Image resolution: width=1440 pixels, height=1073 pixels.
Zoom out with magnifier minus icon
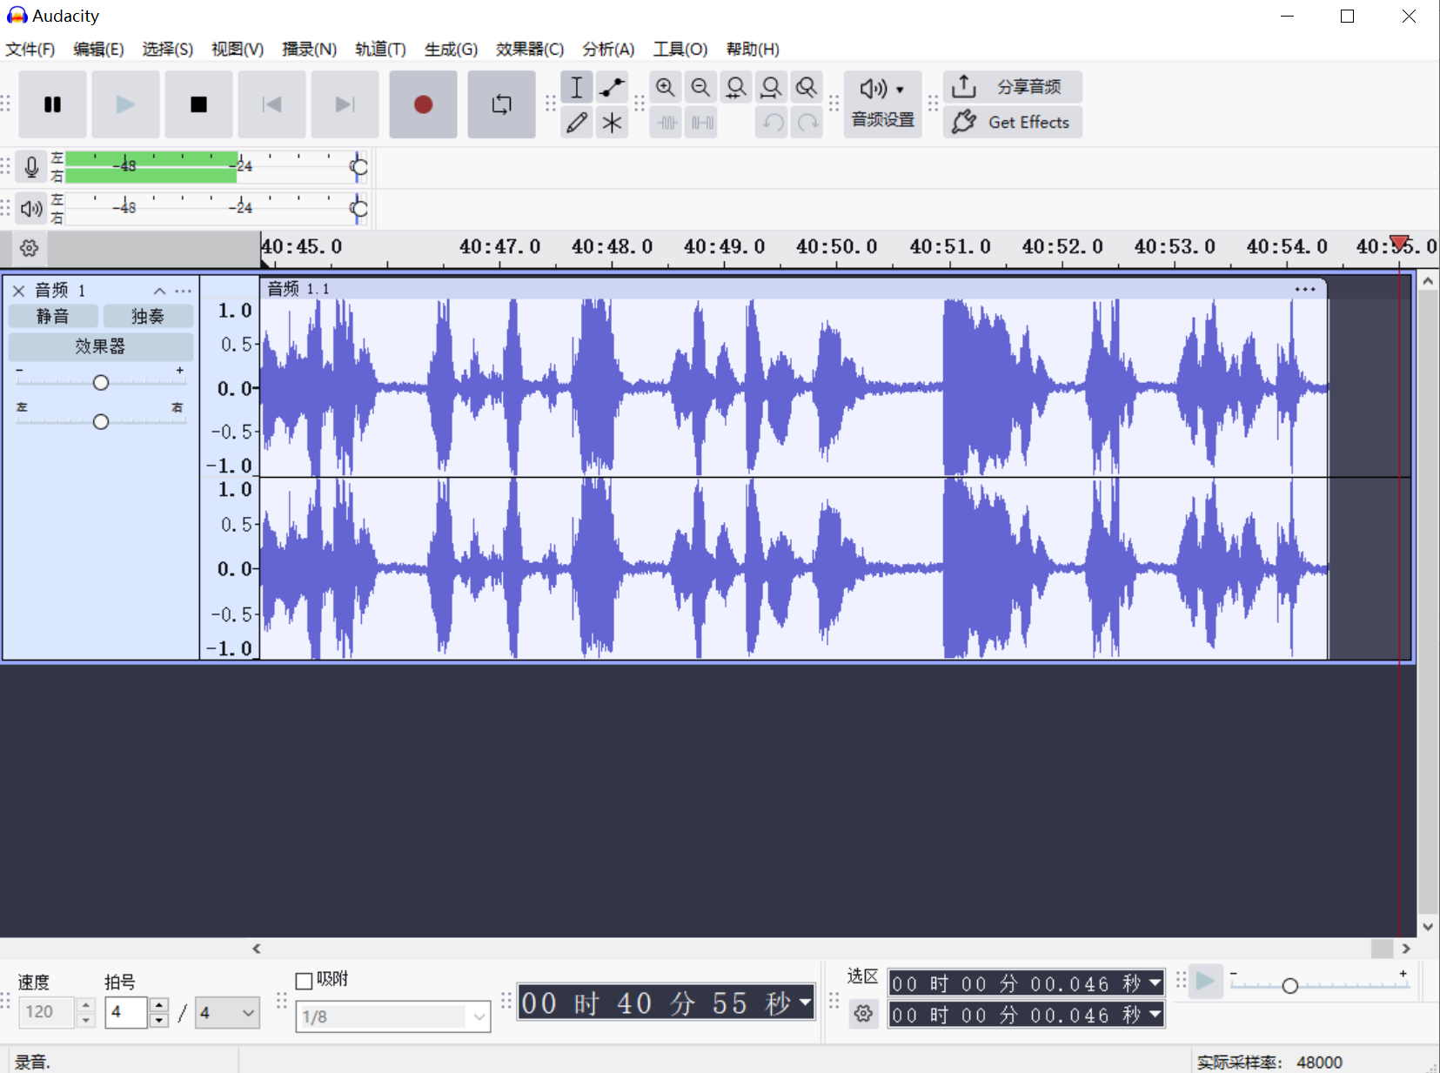coord(700,87)
